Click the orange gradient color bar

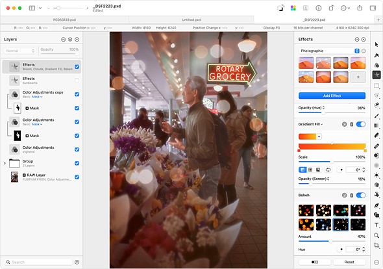tap(332, 146)
